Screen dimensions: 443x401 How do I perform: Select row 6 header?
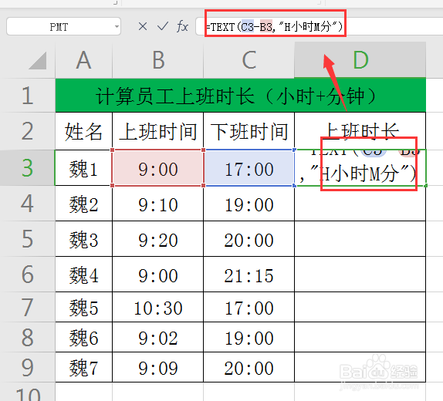point(28,275)
